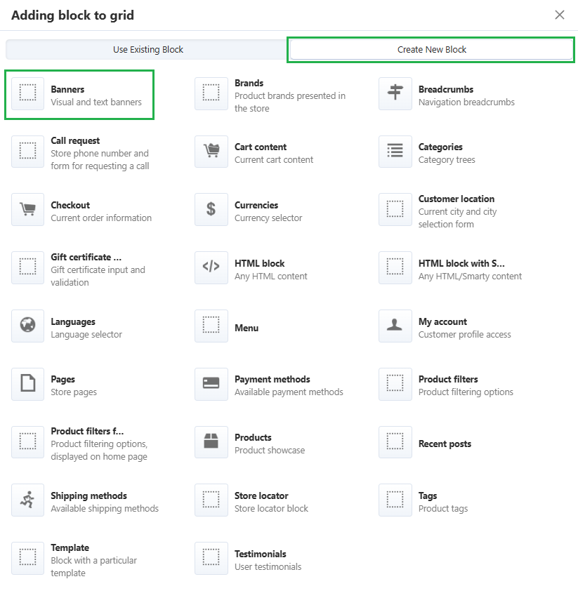The width and height of the screenshot is (578, 612).
Task: Close the Adding block to grid dialog
Action: tap(560, 15)
